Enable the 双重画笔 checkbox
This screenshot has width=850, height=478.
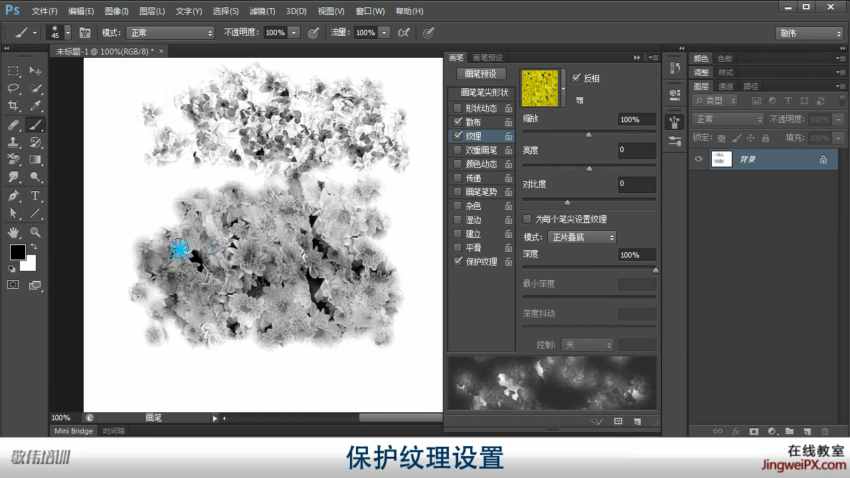[x=457, y=150]
